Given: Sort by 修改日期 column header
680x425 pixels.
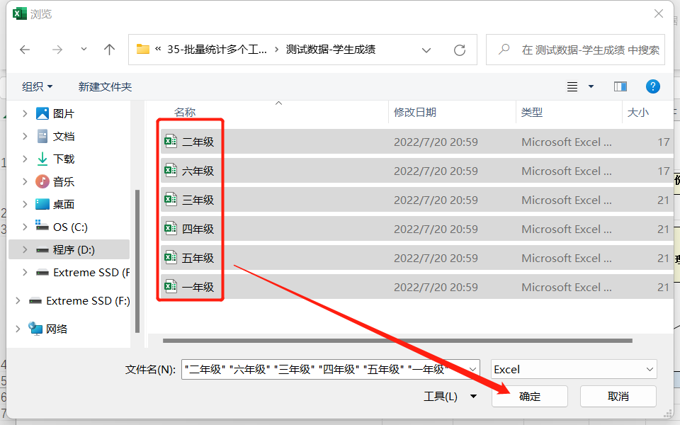Looking at the screenshot, I should point(415,113).
